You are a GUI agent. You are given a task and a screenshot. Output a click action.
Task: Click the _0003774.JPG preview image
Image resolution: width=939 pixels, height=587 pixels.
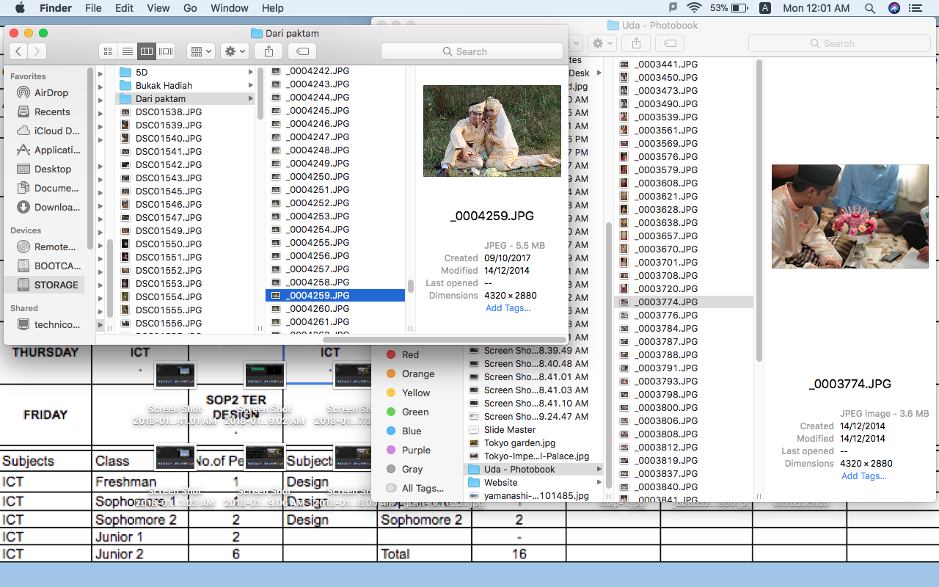click(850, 216)
